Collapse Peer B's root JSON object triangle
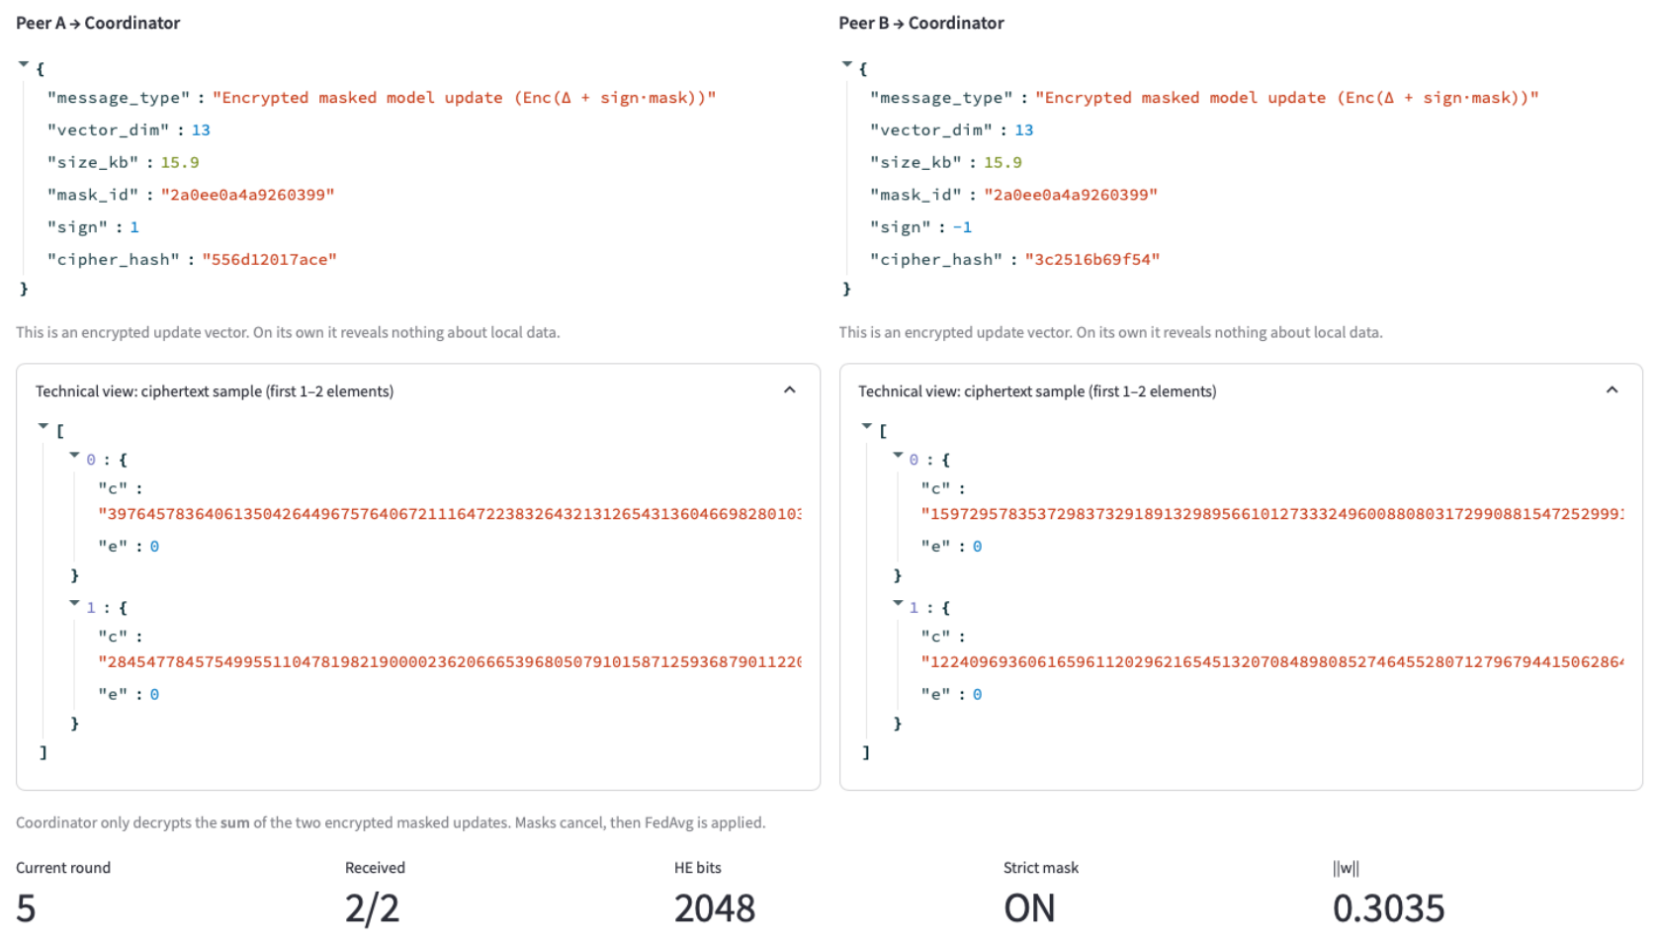 point(846,63)
